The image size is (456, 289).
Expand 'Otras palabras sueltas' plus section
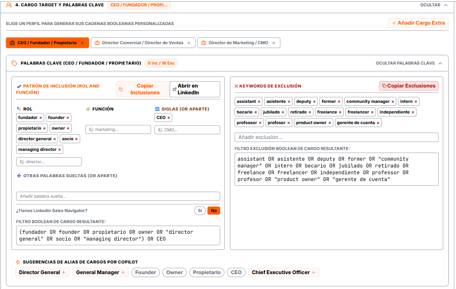pos(19,176)
